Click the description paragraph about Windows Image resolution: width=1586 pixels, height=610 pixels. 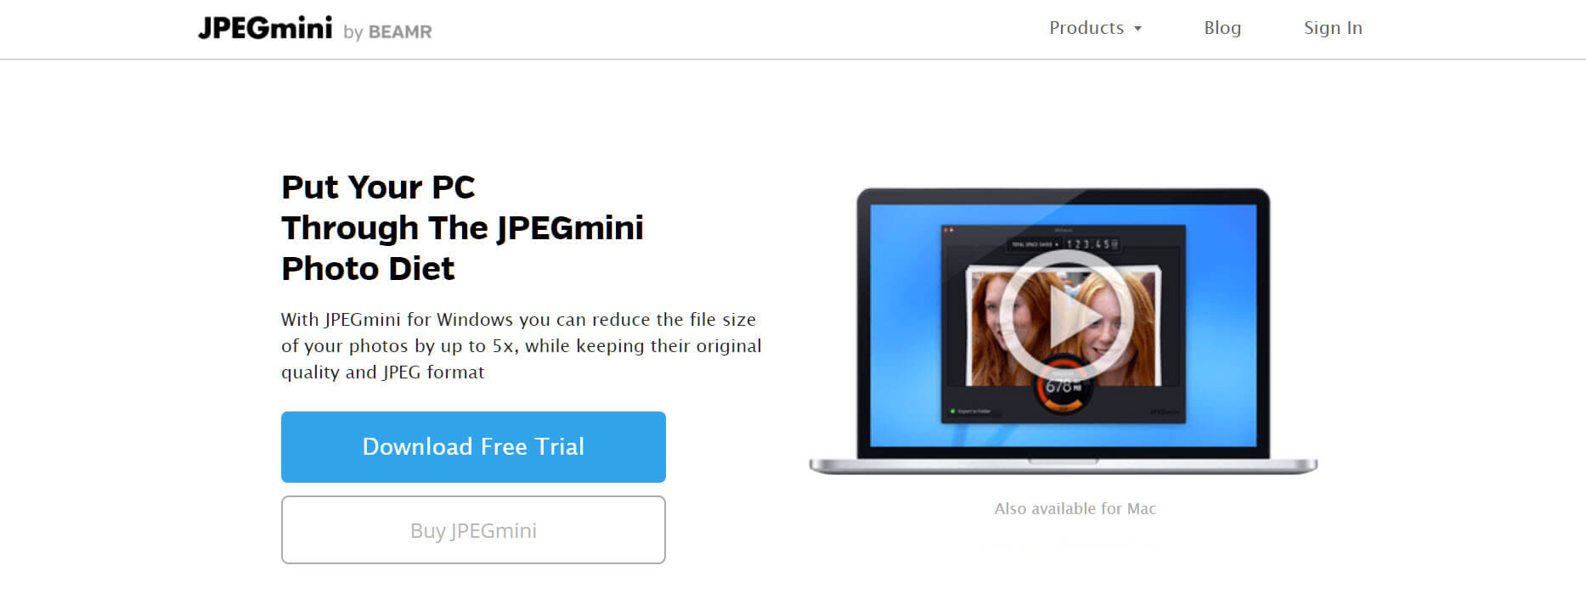tap(521, 346)
